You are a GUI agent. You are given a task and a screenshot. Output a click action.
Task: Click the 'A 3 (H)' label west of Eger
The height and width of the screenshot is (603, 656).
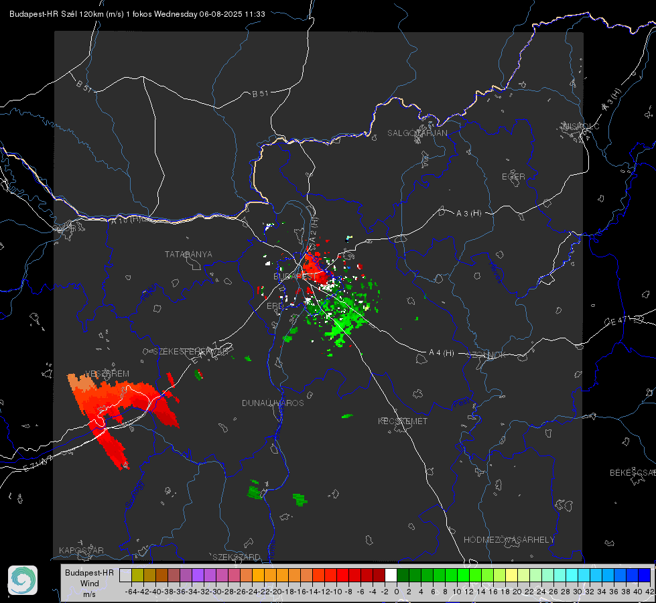click(x=468, y=214)
